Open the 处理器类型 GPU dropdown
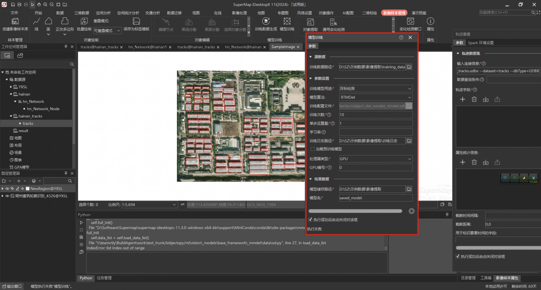This screenshot has width=541, height=290. pos(376,159)
